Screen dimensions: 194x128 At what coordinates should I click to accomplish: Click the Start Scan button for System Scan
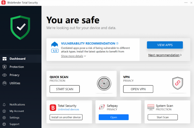162,117
